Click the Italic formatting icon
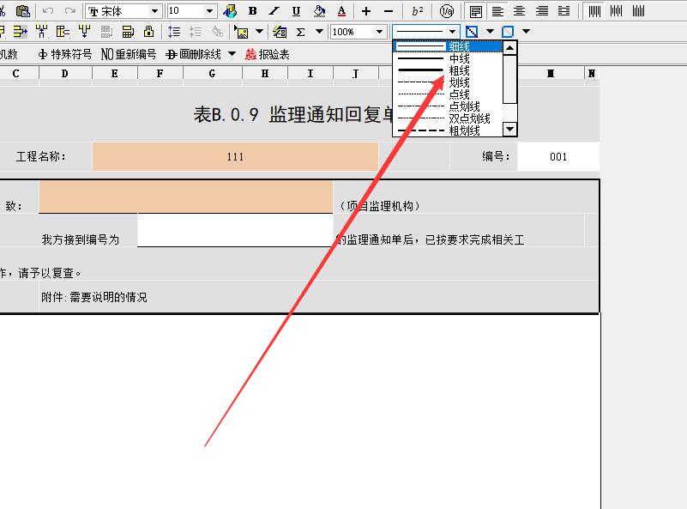687x509 pixels. (274, 10)
